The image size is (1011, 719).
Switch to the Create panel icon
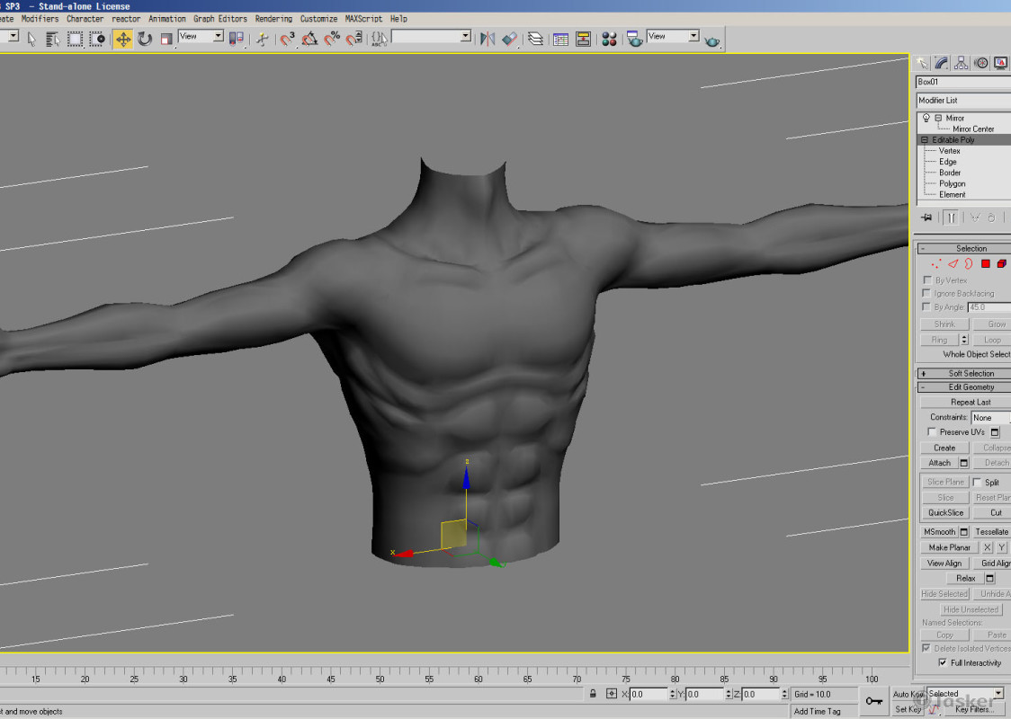pos(923,63)
